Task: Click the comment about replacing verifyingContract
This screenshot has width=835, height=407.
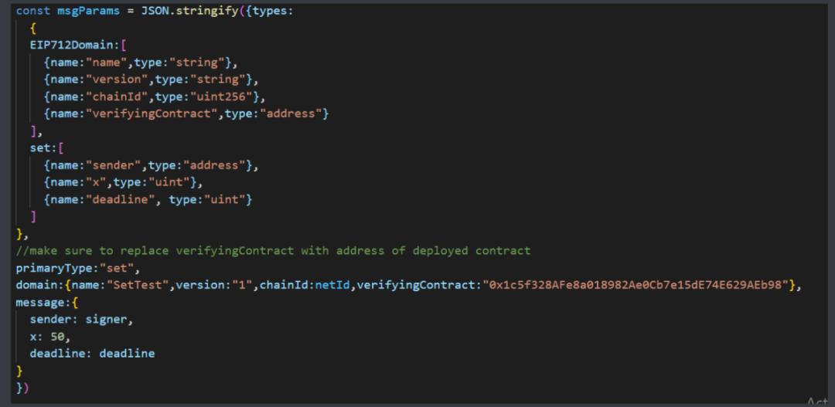Action: tap(273, 250)
